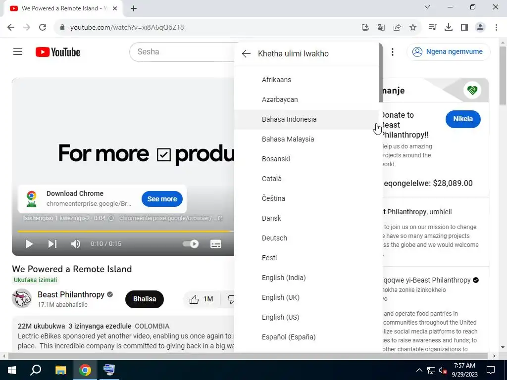Select English (UK) language
Viewport: 507px width, 380px height.
coord(306,297)
